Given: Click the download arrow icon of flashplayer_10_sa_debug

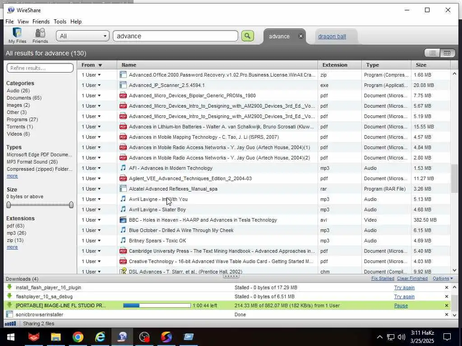Looking at the screenshot, I should (x=9, y=296).
